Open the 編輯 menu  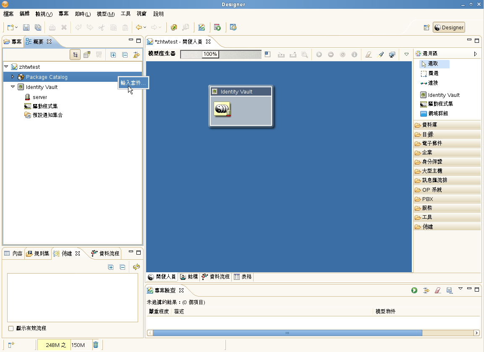(x=24, y=14)
